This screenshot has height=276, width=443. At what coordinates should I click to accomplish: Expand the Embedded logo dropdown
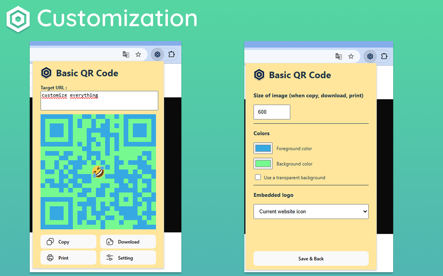(x=311, y=211)
